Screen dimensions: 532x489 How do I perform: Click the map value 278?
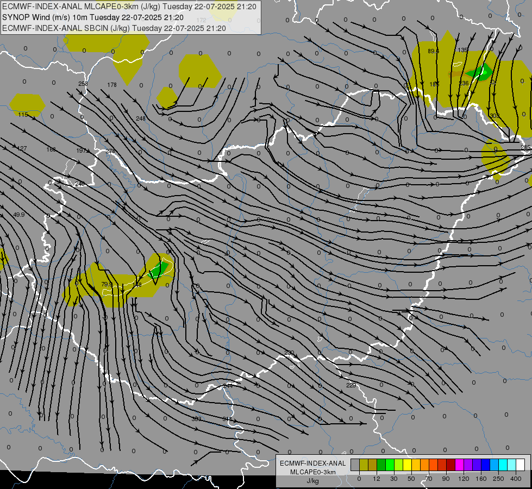click(110, 152)
